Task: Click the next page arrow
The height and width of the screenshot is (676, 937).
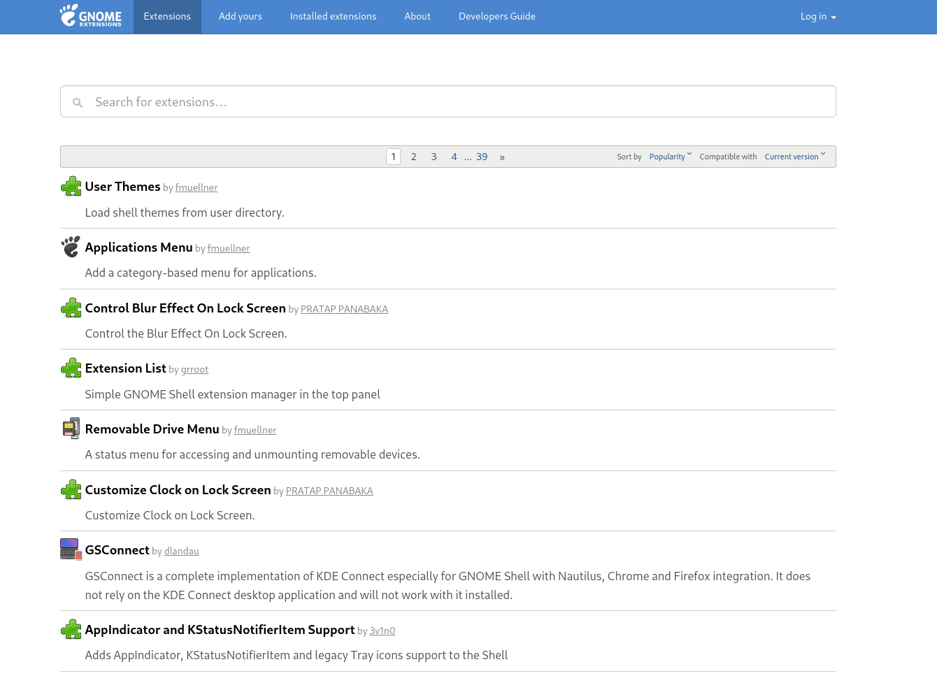Action: pyautogui.click(x=502, y=157)
